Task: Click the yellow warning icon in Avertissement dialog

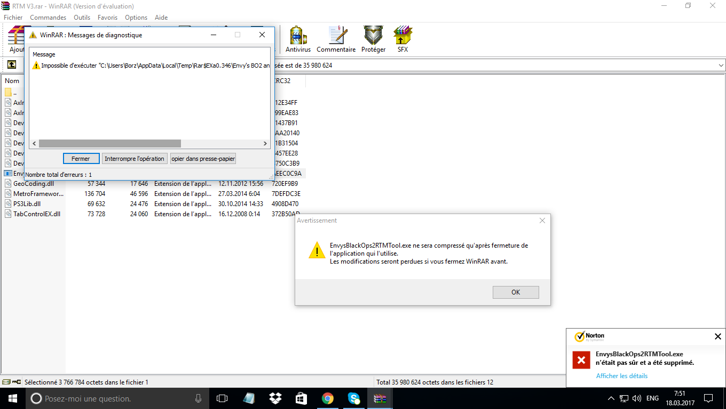Action: (317, 250)
